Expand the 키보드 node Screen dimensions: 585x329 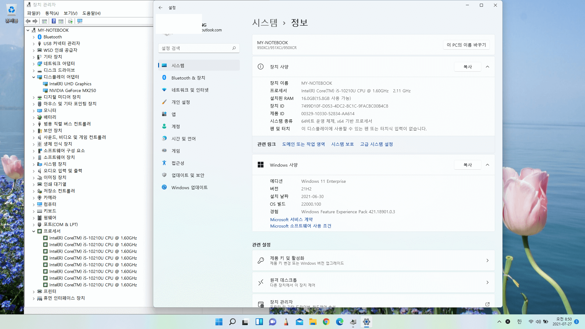[34, 211]
